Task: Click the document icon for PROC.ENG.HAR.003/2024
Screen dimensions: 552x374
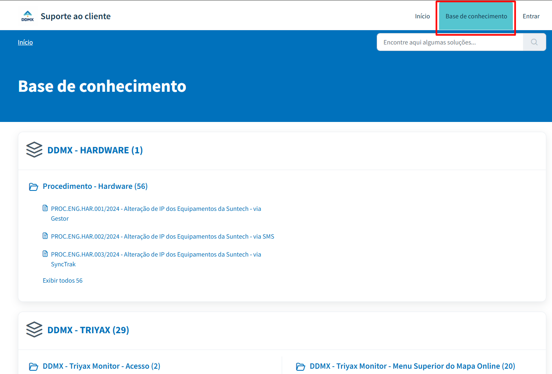Action: point(45,254)
